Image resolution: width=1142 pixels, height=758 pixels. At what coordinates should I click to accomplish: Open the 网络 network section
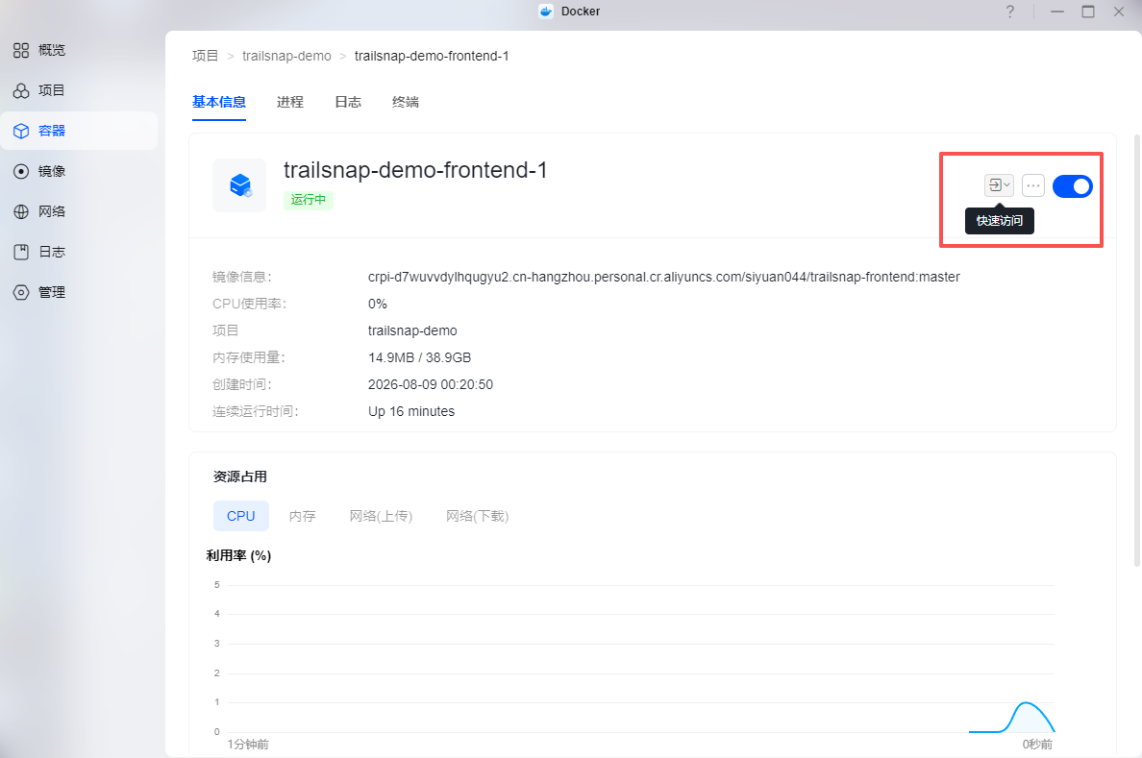[x=51, y=212]
